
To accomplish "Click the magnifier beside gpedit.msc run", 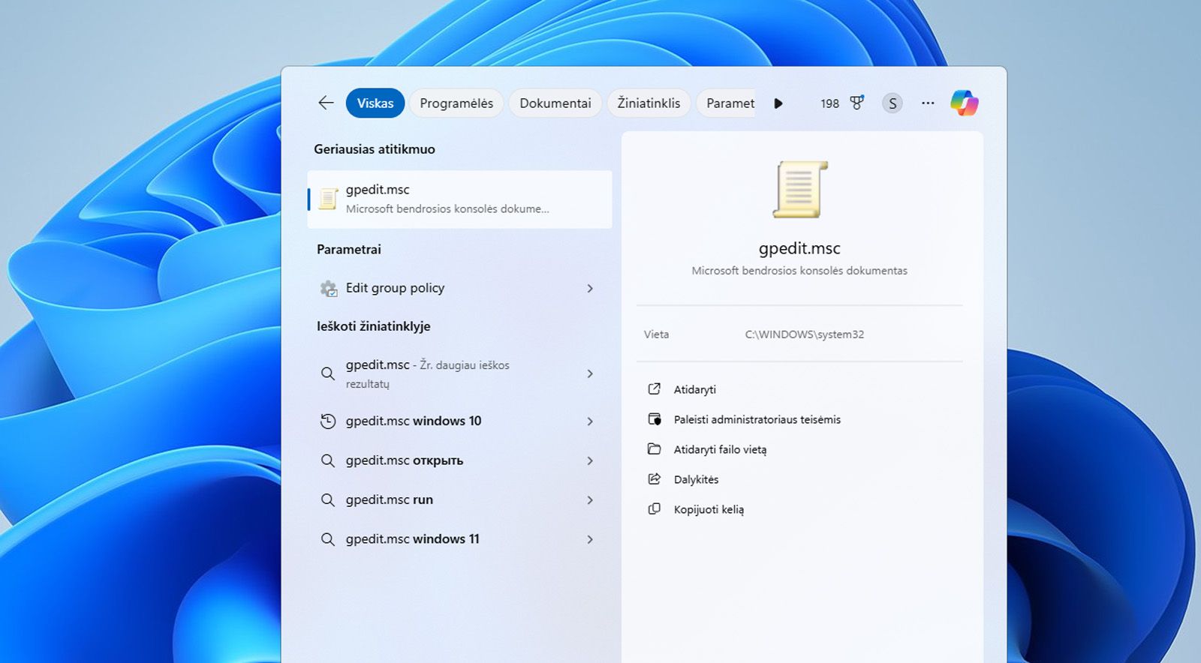I will 328,500.
